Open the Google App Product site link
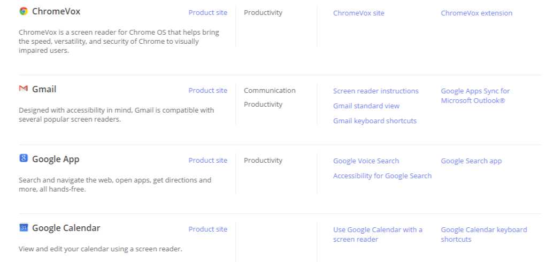Screen dimensions: 546x262 207,161
